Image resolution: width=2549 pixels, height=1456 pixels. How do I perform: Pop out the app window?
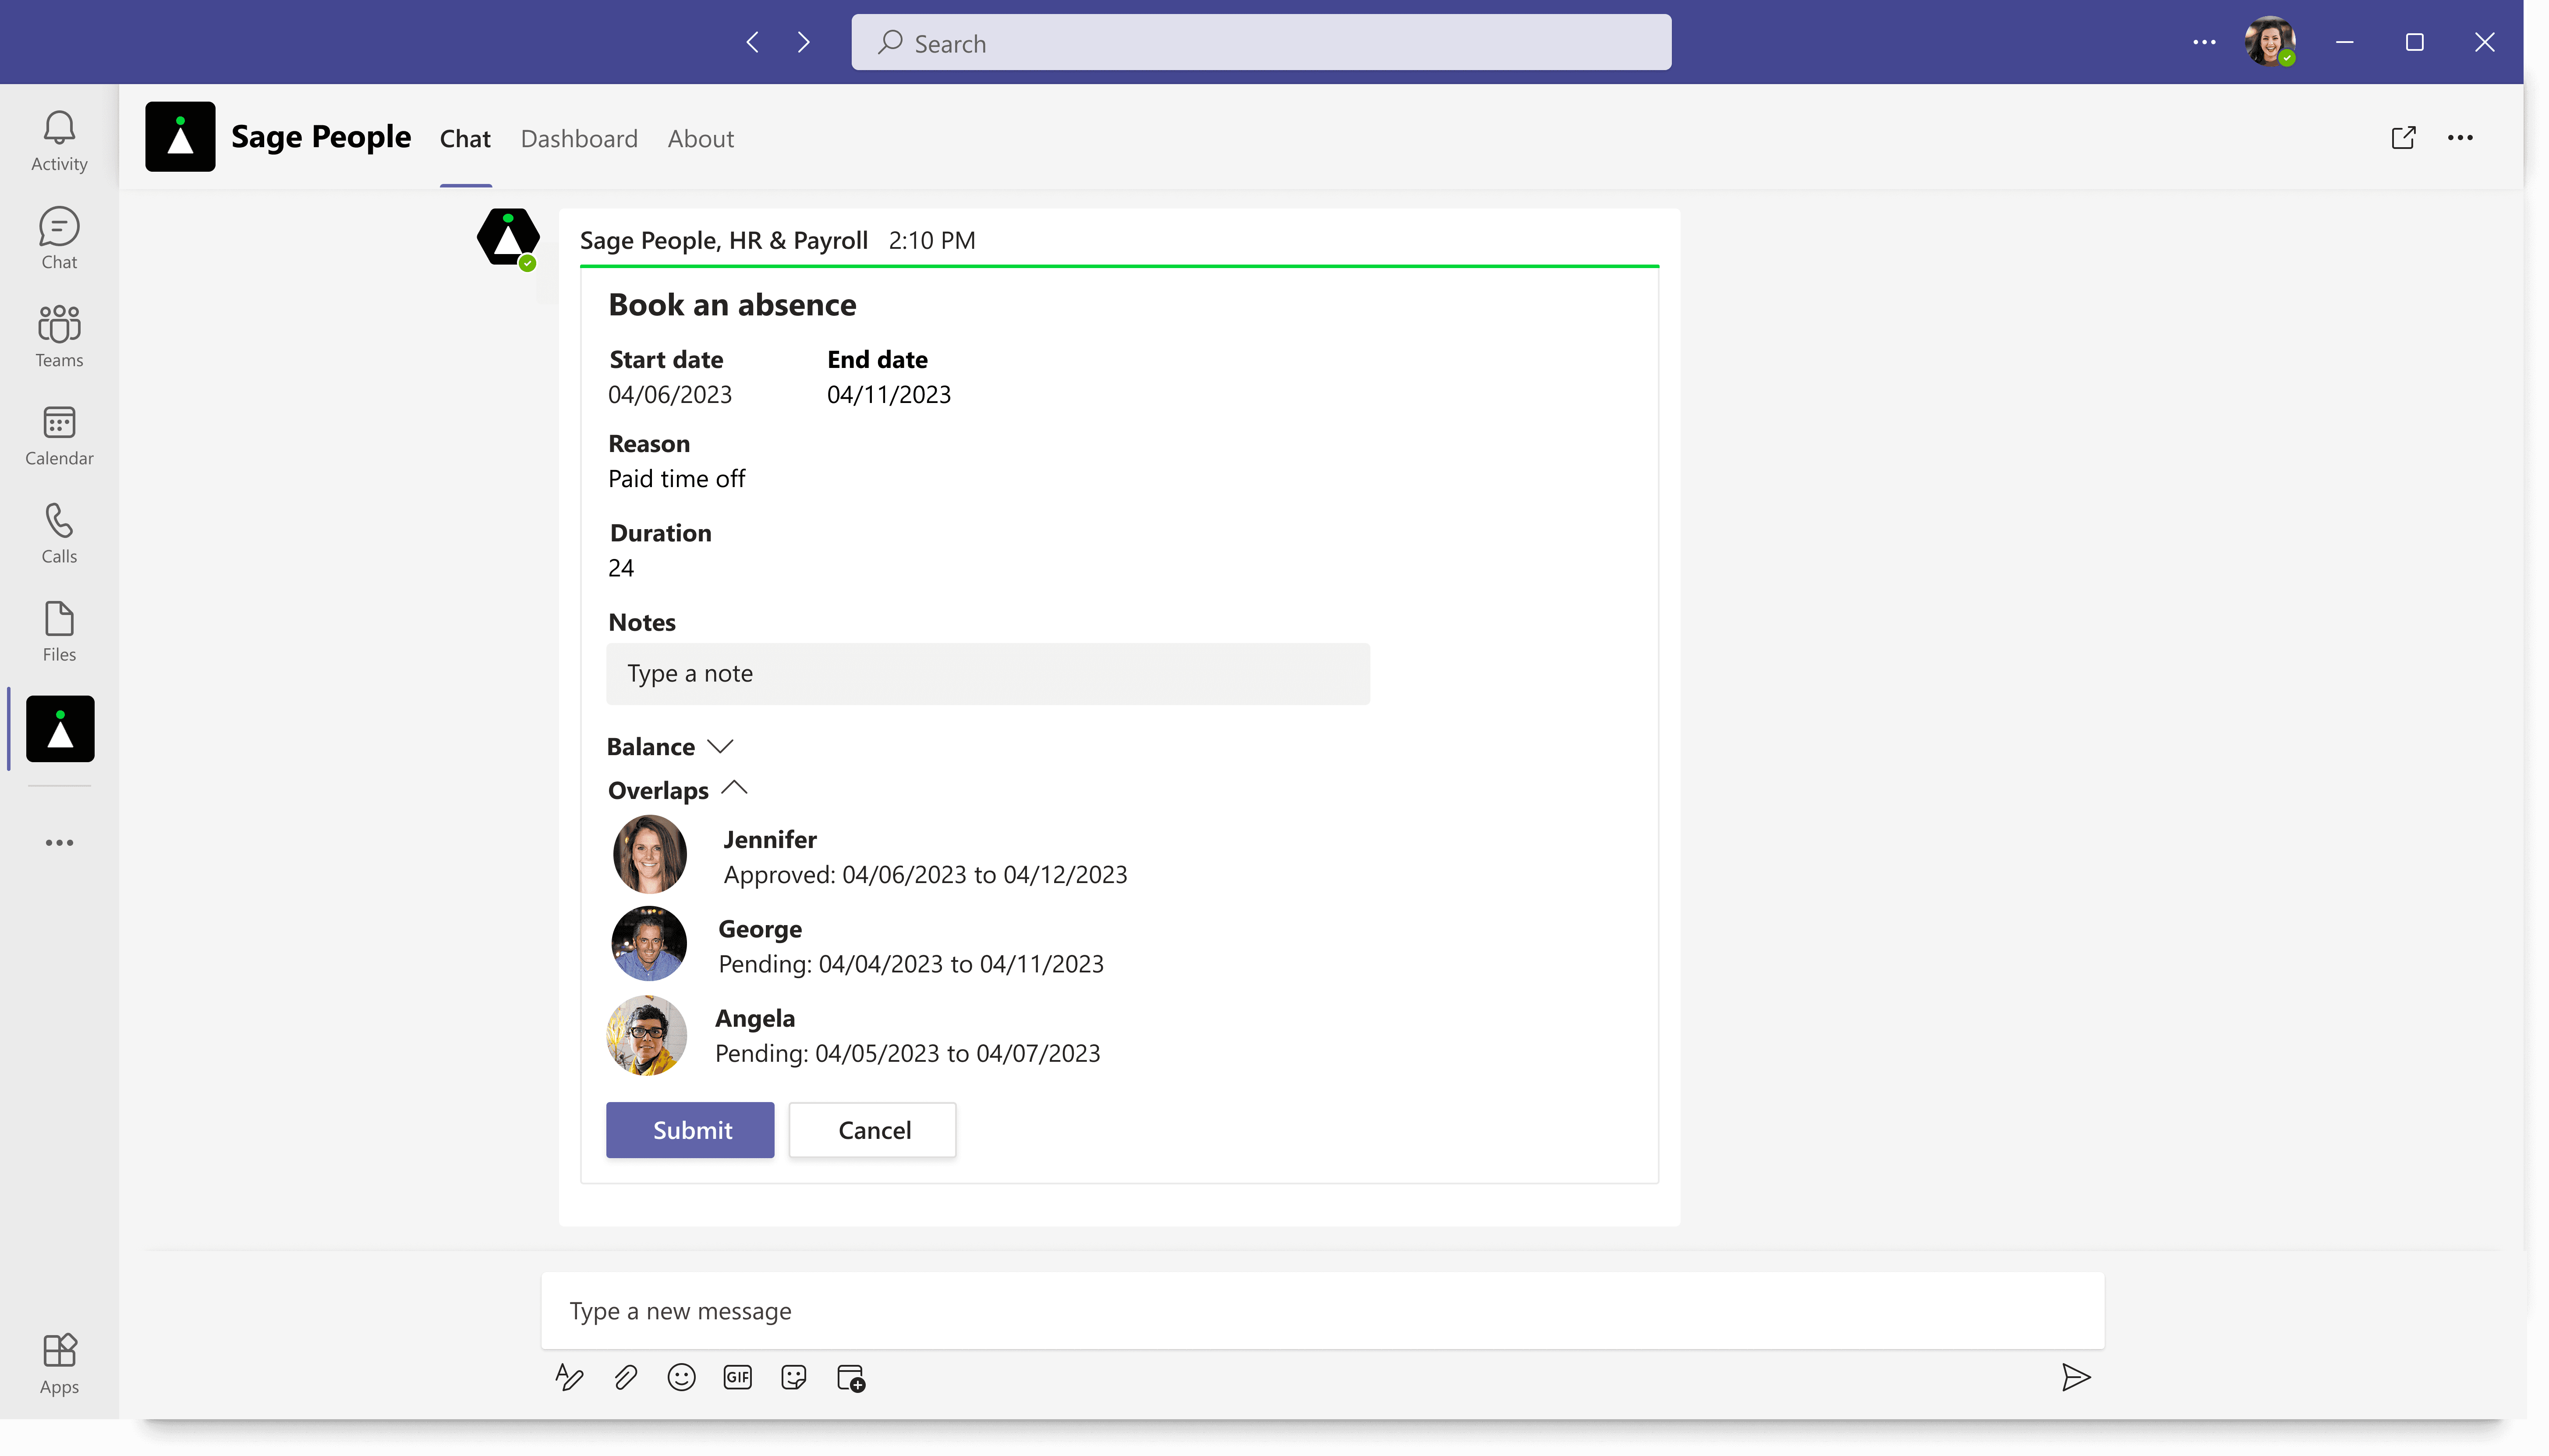pos(2403,138)
